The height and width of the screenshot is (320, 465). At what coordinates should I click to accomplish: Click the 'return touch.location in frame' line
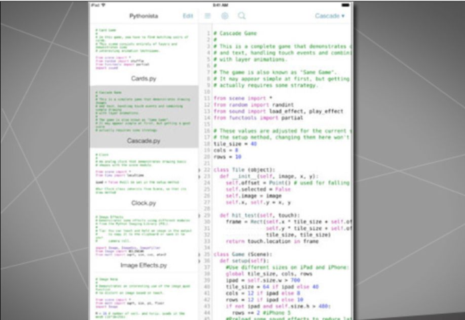click(272, 241)
